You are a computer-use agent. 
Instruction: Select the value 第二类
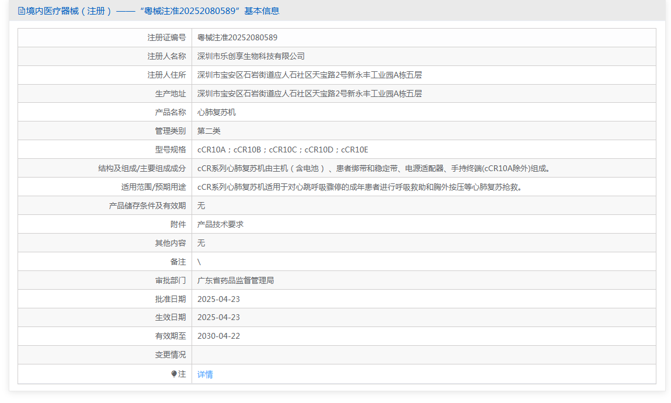coord(209,131)
